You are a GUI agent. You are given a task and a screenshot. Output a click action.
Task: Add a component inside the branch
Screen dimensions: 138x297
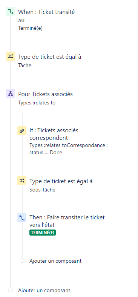pos(55,261)
